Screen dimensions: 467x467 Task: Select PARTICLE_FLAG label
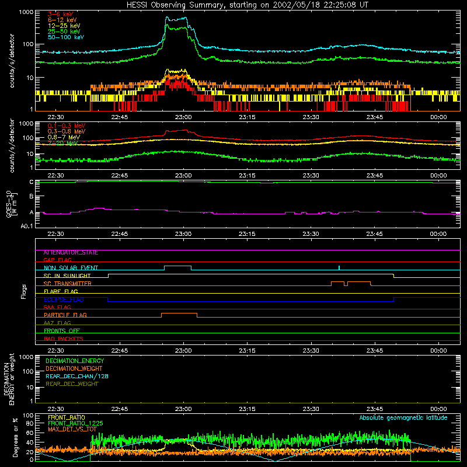[x=65, y=315]
